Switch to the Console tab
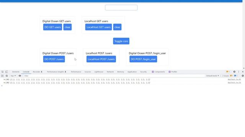 [x=26, y=72]
